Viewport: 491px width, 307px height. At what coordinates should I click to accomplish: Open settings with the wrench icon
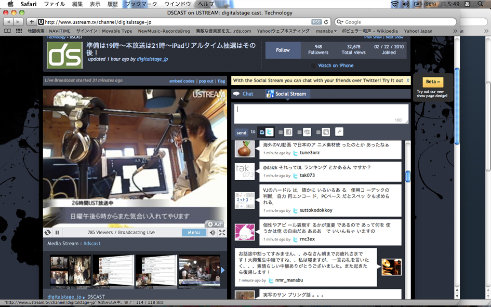click(339, 132)
